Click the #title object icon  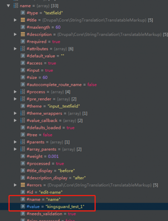(23, 20)
